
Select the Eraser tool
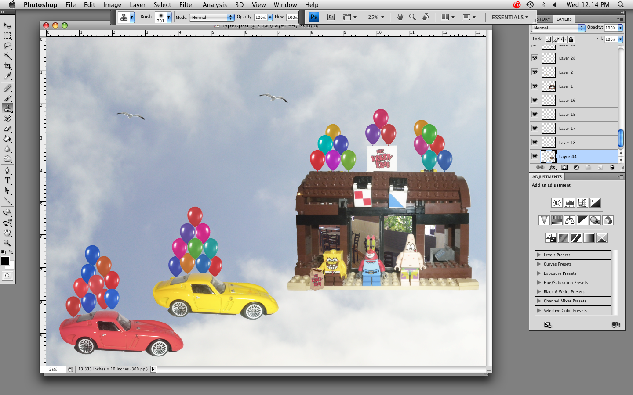pyautogui.click(x=7, y=129)
